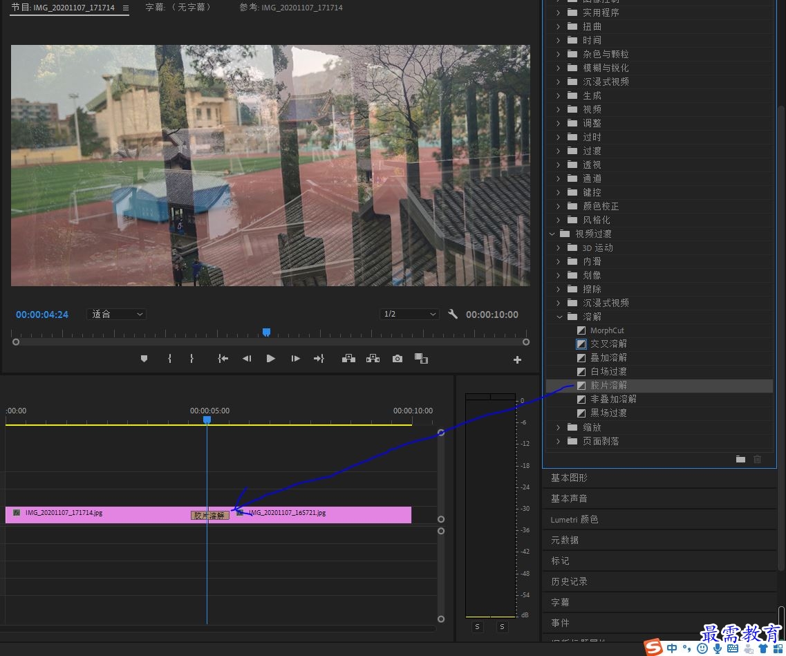Select clip IMG_20201107_171714.jpg on timeline
Screen dimensions: 786x656
(97, 515)
